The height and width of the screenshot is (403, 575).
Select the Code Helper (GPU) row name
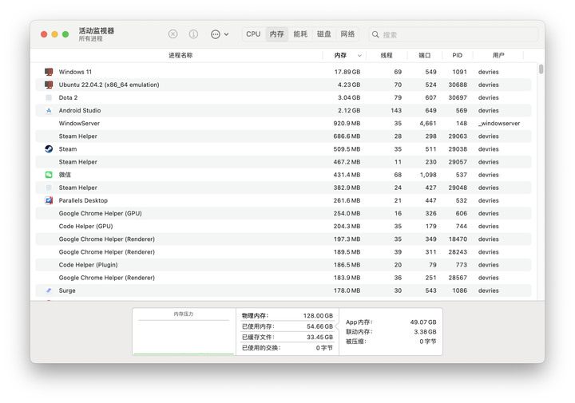[85, 226]
